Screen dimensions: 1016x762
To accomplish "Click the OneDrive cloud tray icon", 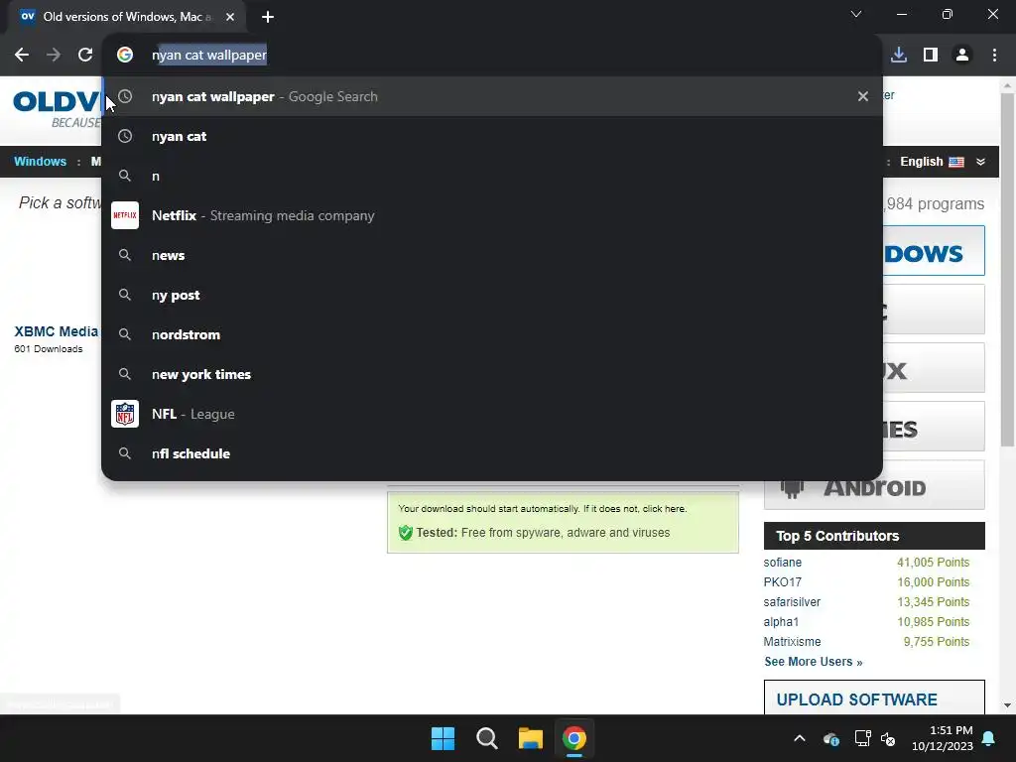I will coord(830,738).
